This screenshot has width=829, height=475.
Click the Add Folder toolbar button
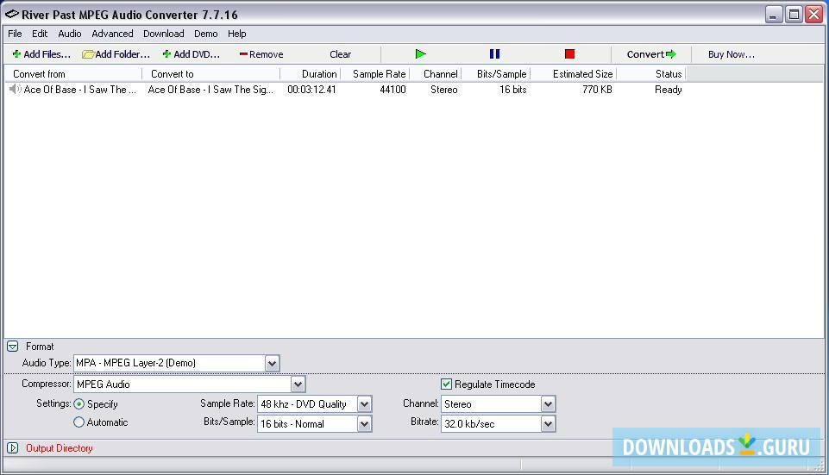tap(116, 54)
